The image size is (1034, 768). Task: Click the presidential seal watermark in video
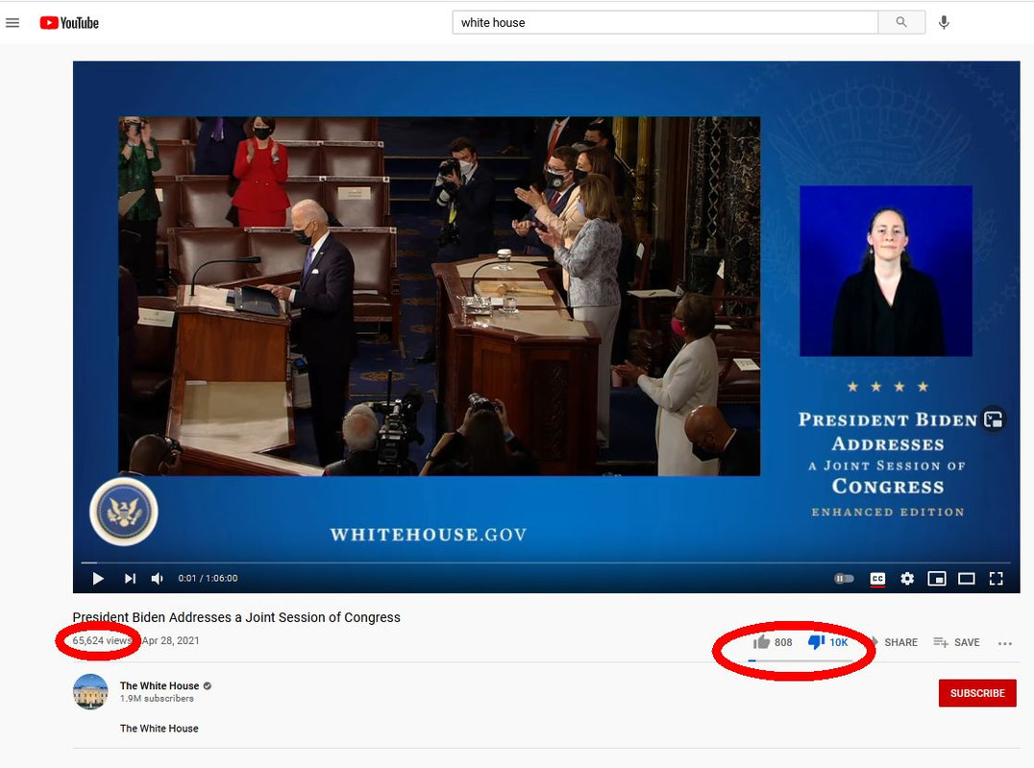coord(123,512)
